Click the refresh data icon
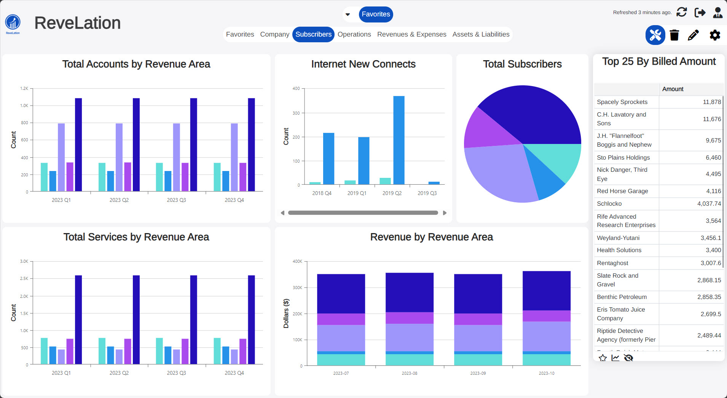Screen dimensions: 727x398 [681, 12]
